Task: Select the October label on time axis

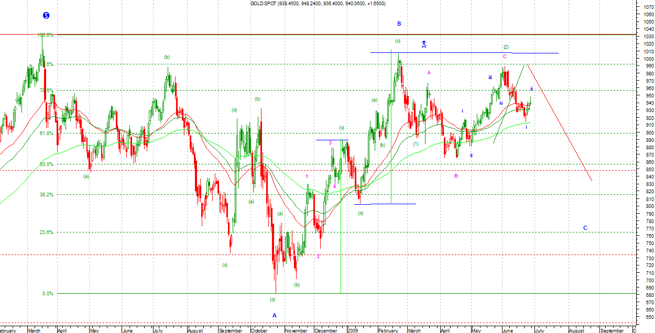Action: 259,330
